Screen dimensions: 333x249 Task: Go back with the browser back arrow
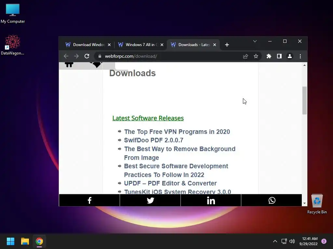(66, 56)
